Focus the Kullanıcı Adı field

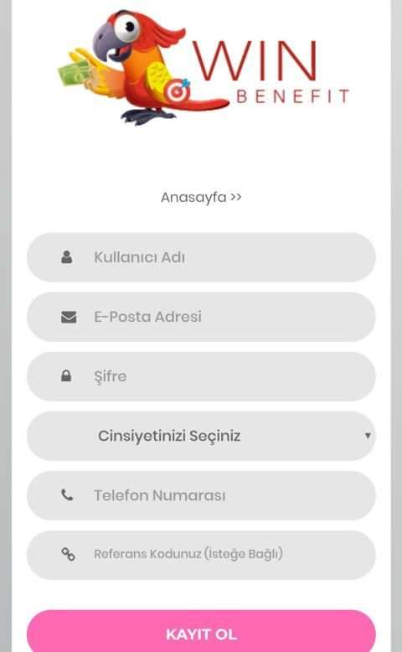point(201,257)
